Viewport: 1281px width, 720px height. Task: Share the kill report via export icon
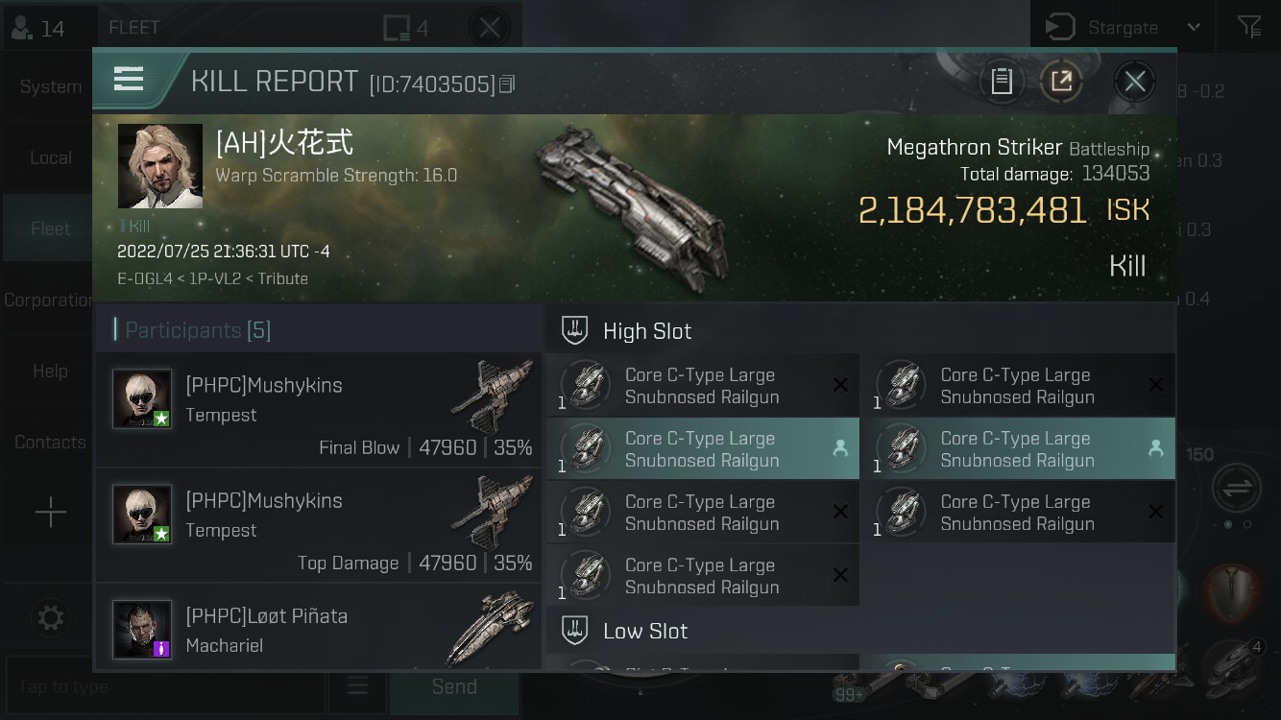tap(1061, 82)
